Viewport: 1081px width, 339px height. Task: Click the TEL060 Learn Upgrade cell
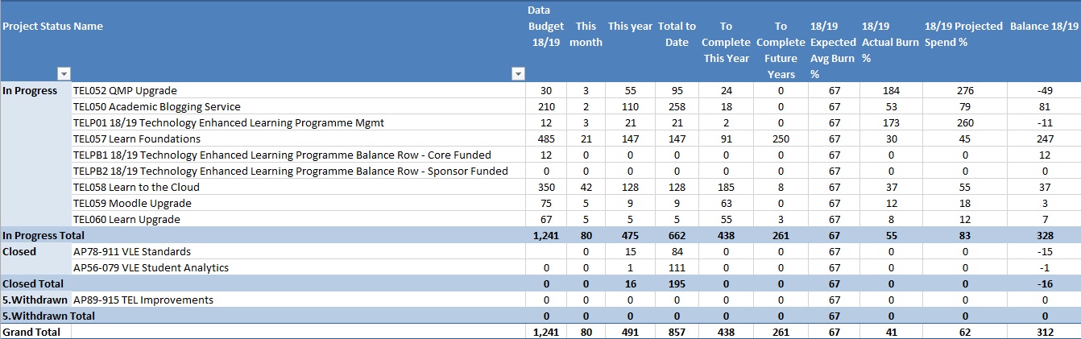tap(126, 219)
